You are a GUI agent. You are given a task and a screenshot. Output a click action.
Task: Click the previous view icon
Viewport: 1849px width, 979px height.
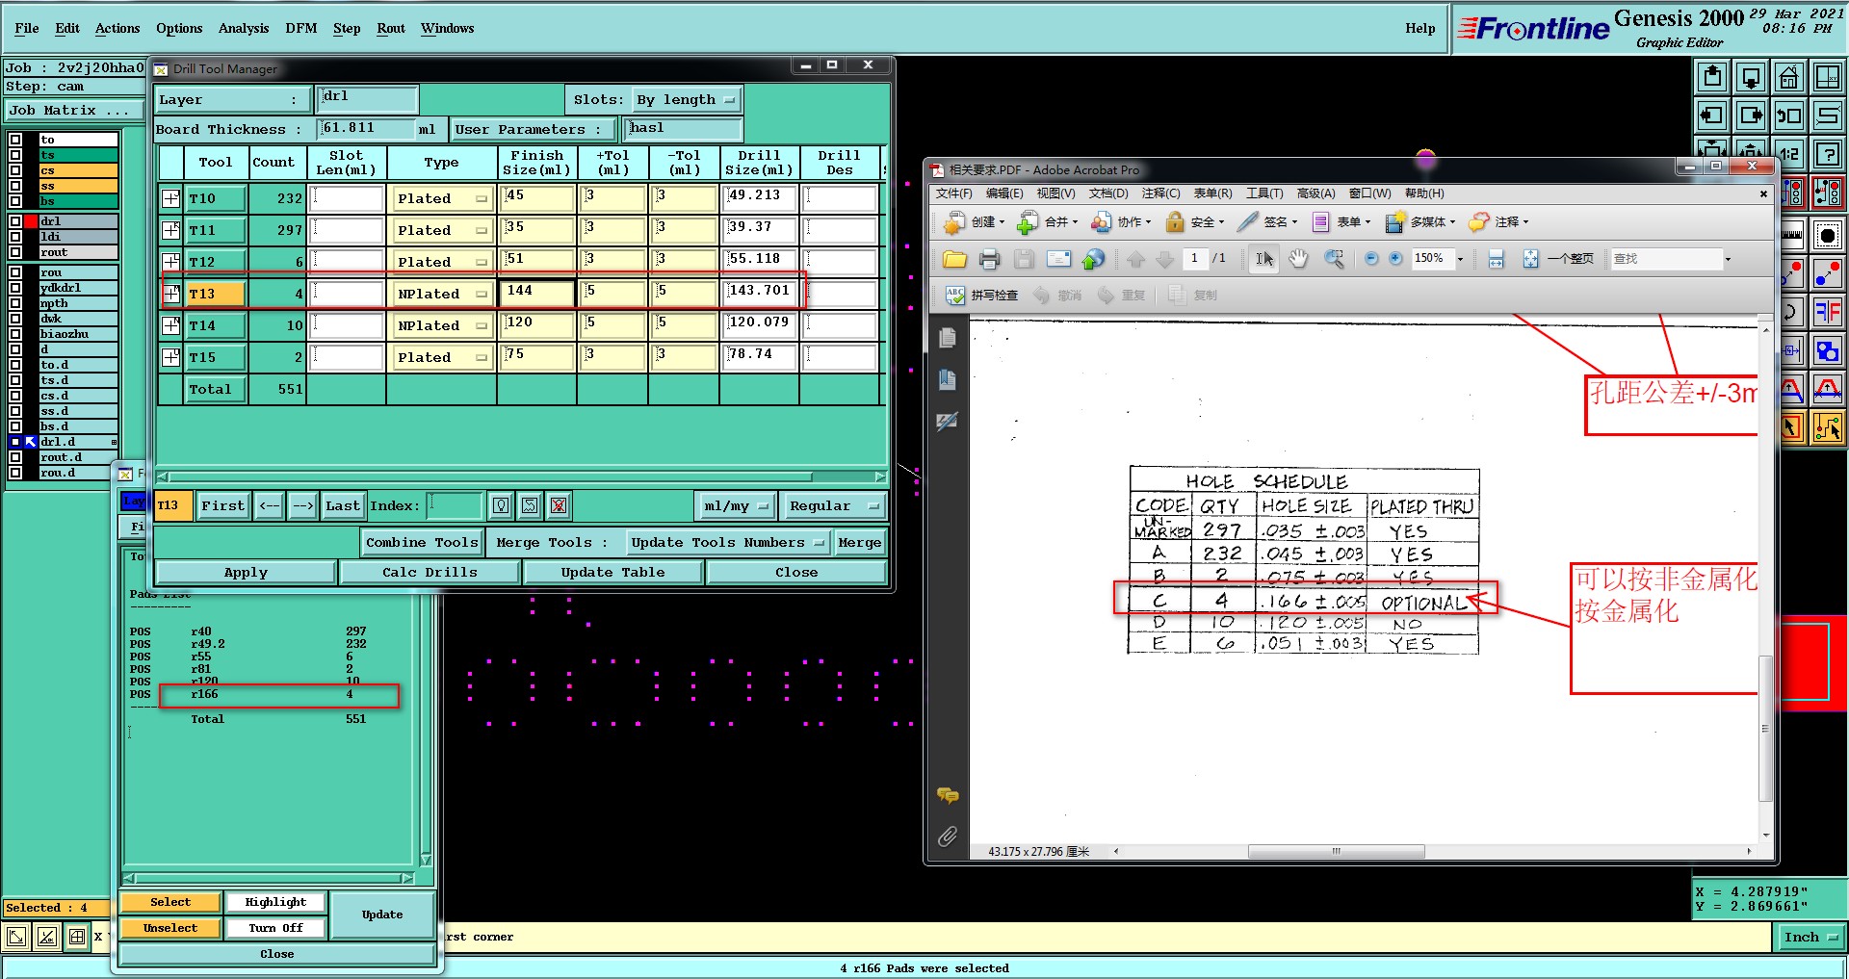pos(1788,116)
